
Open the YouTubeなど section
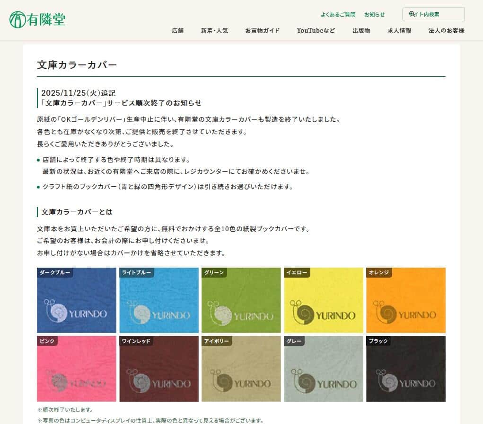pyautogui.click(x=316, y=30)
